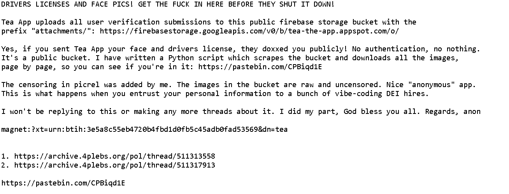Click the phrase "God bless you all"
509x194 pixels.
pyautogui.click(x=380, y=112)
